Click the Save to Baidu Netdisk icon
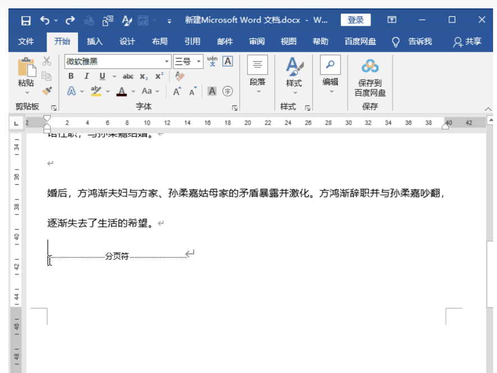 [x=370, y=67]
